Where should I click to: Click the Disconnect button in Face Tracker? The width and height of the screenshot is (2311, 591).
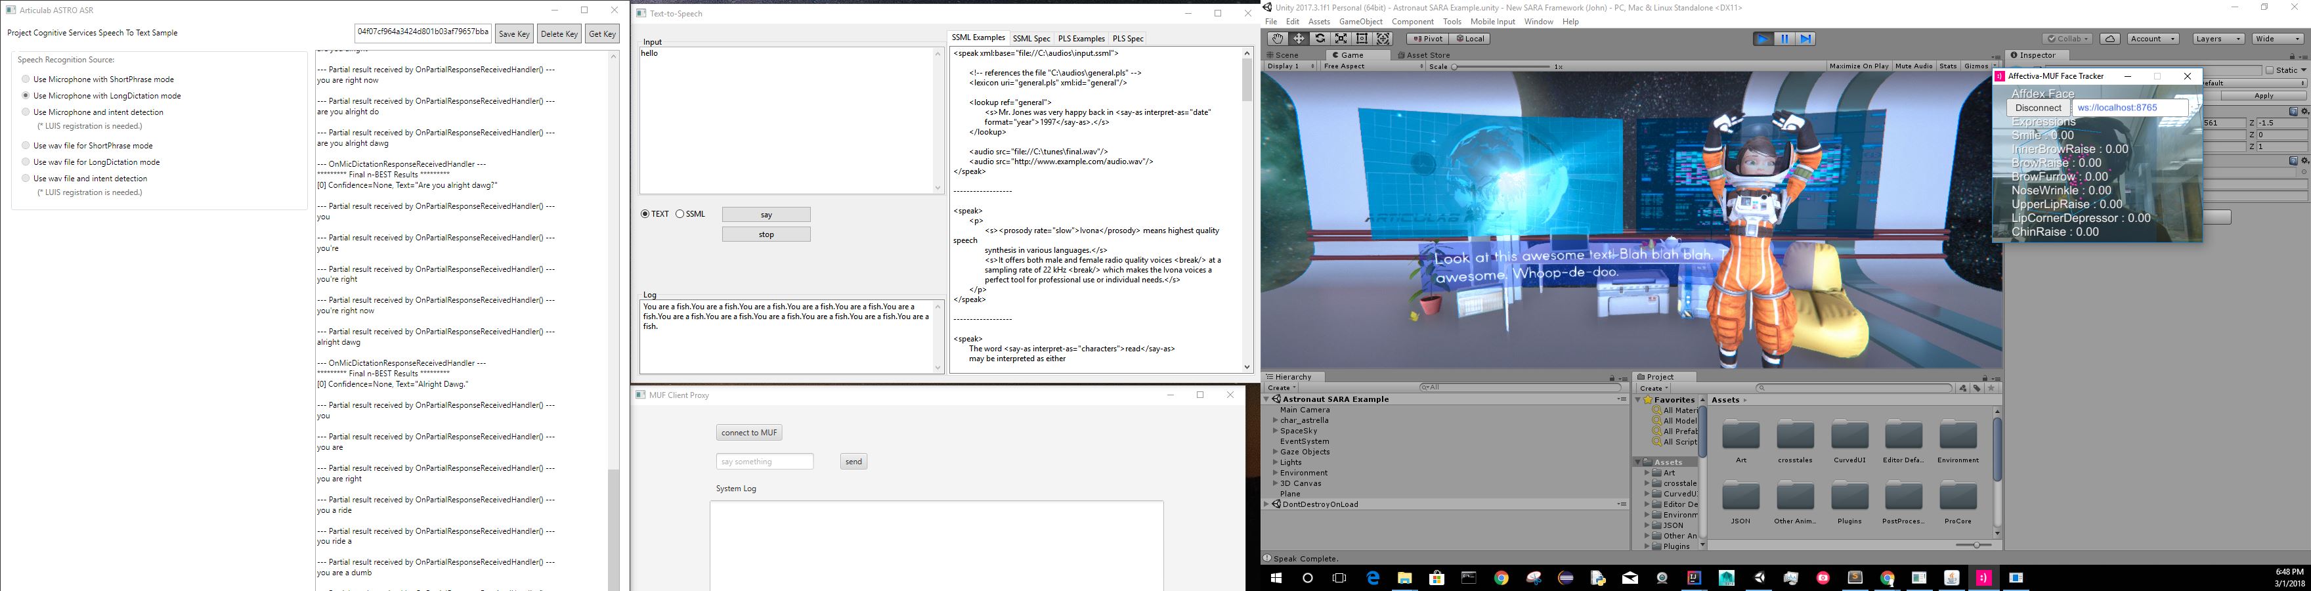coord(2039,108)
